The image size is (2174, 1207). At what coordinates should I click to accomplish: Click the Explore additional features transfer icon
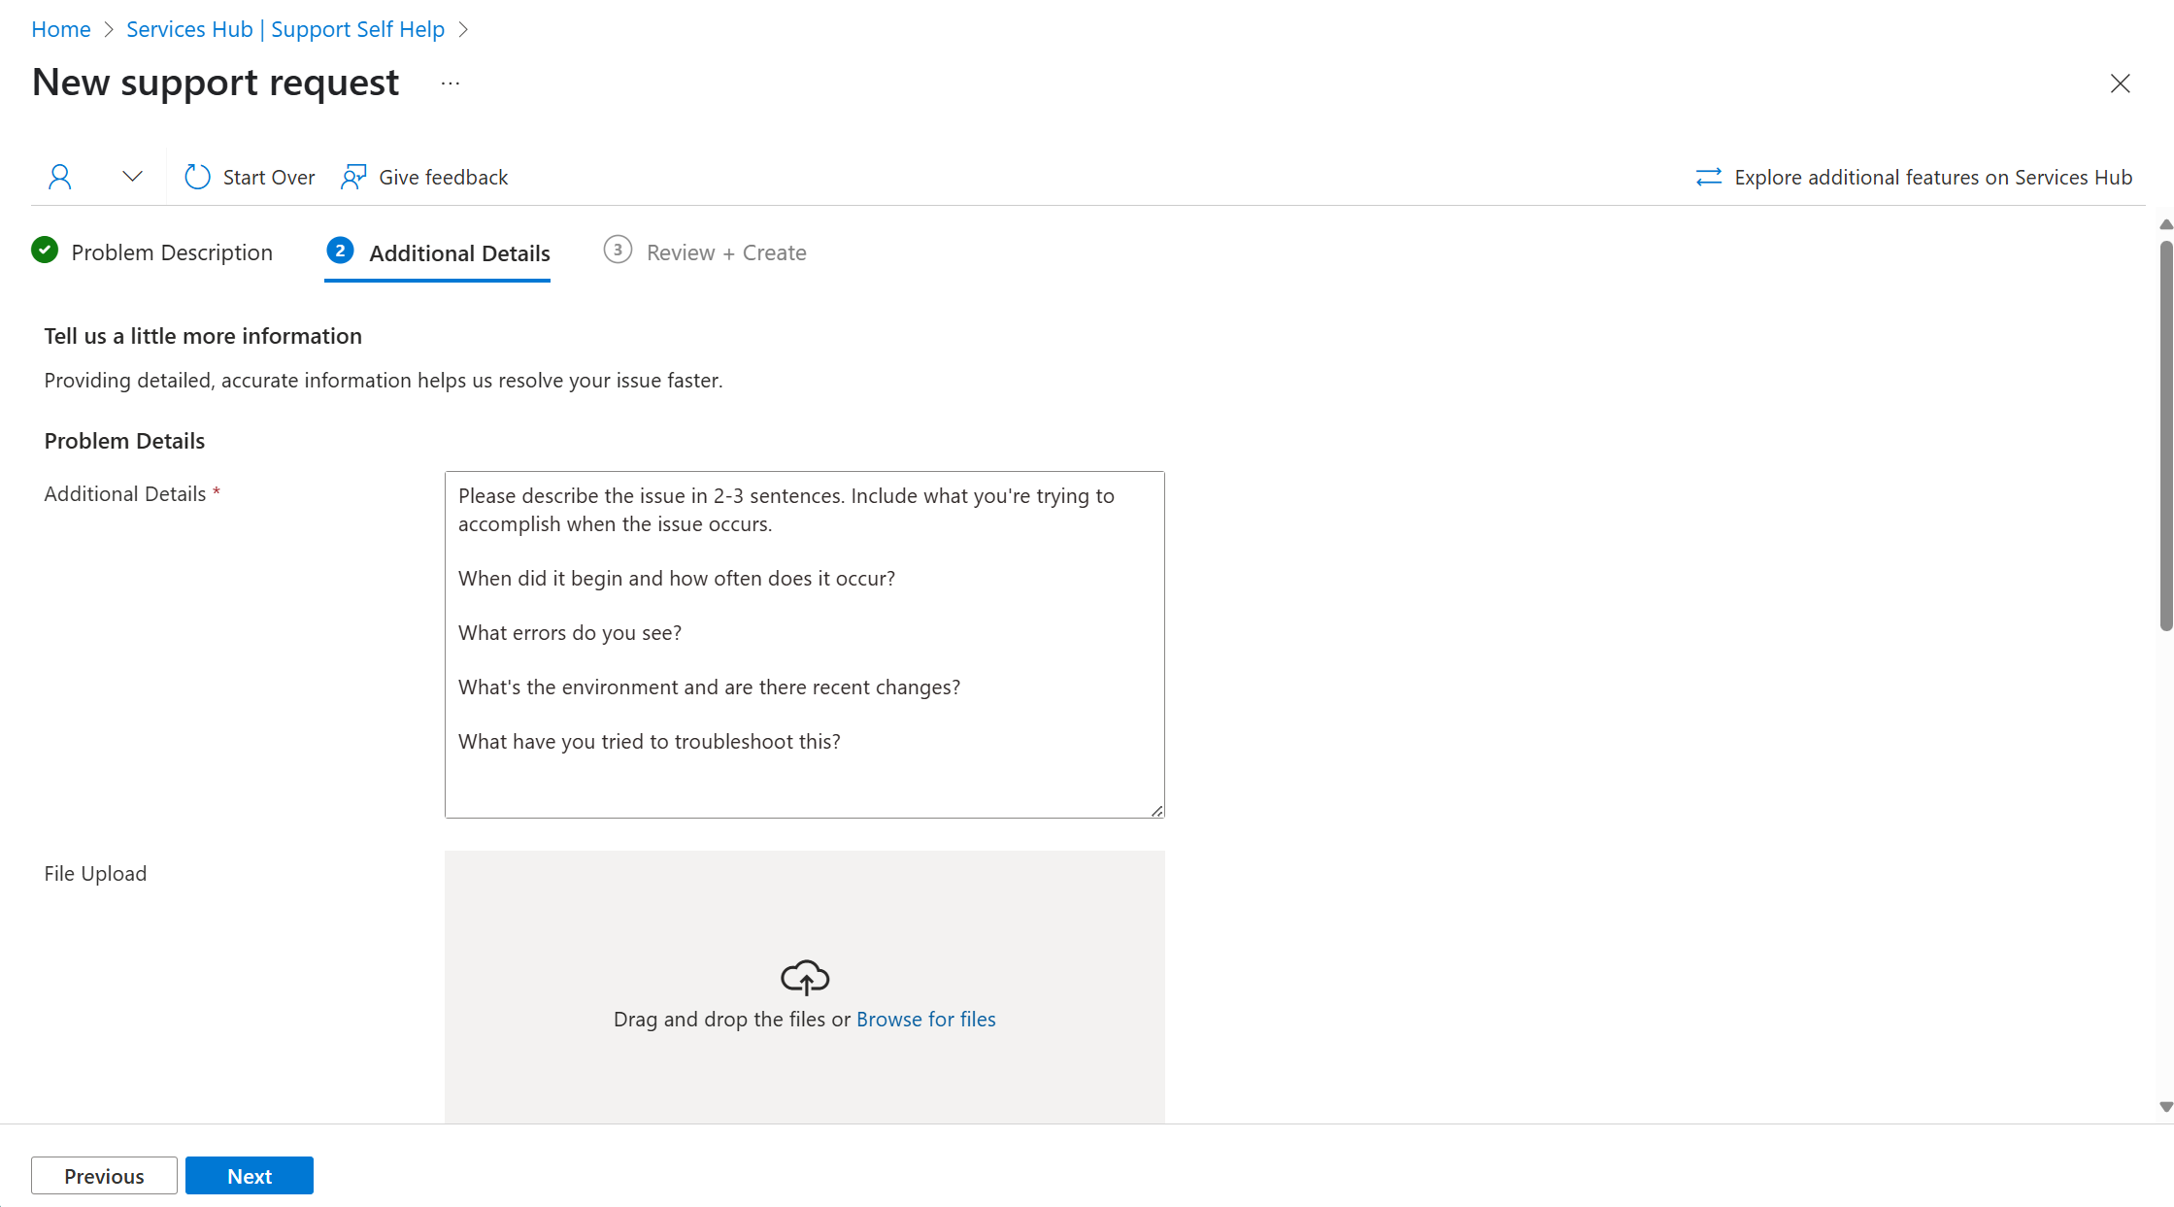click(1707, 177)
